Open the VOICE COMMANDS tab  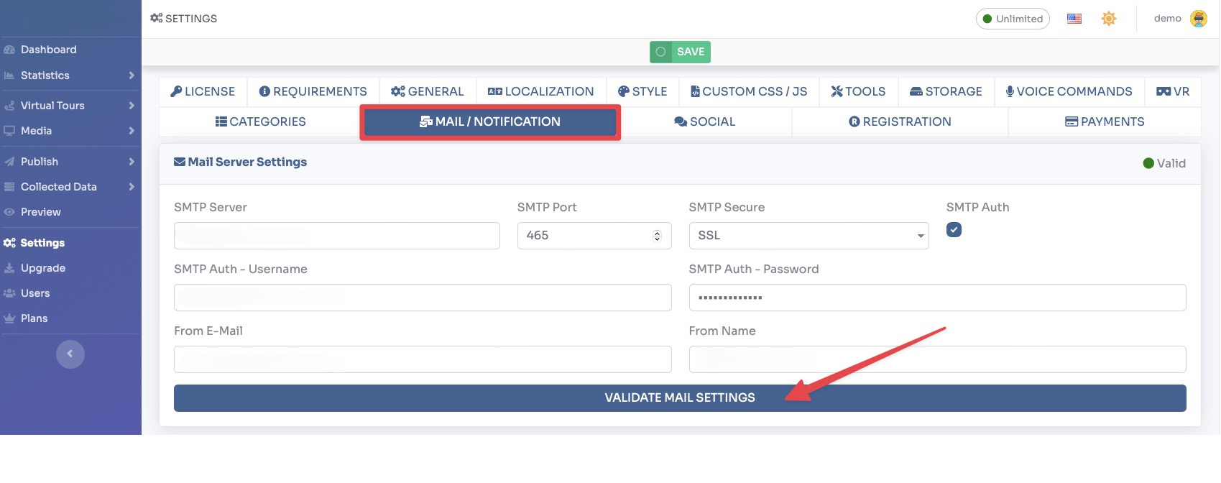(1069, 92)
